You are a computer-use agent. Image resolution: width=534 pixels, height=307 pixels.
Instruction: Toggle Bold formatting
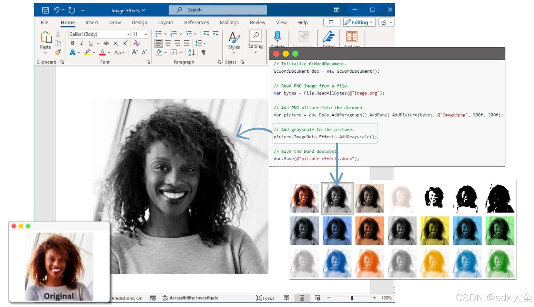pyautogui.click(x=72, y=43)
